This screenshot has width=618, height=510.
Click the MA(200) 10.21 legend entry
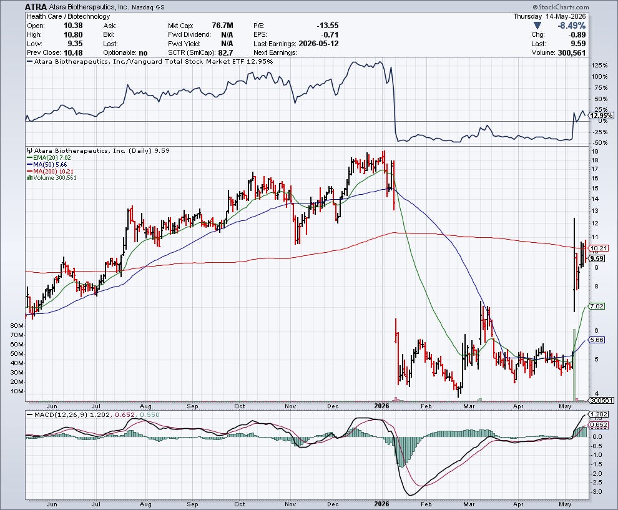pyautogui.click(x=50, y=172)
